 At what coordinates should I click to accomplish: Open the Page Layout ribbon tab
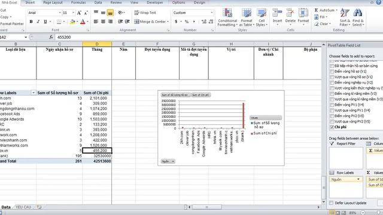click(53, 2)
